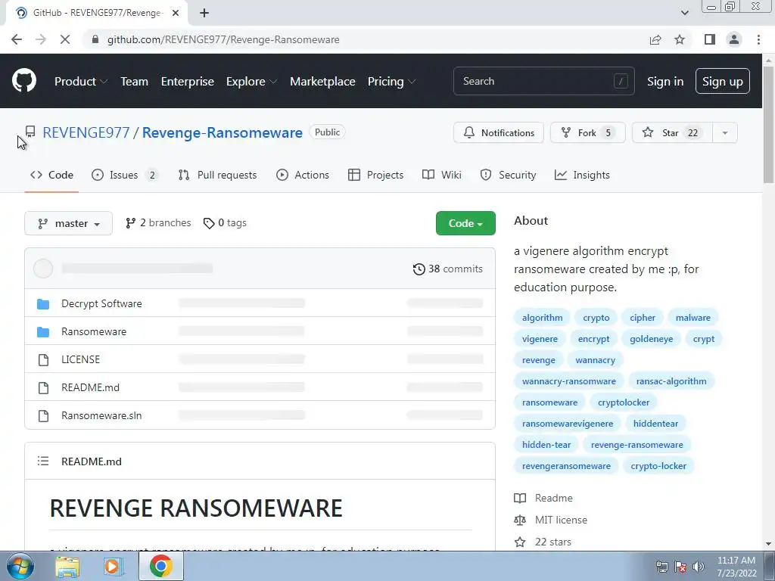Click the MIT license link
This screenshot has height=581, width=775.
pyautogui.click(x=551, y=520)
